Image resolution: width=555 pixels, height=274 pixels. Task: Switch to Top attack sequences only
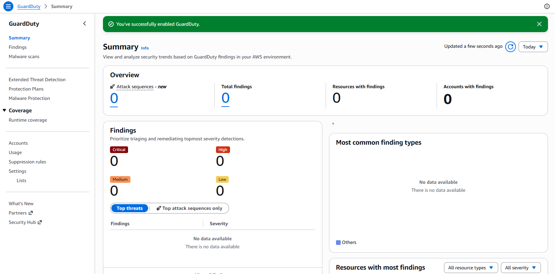[x=189, y=208]
